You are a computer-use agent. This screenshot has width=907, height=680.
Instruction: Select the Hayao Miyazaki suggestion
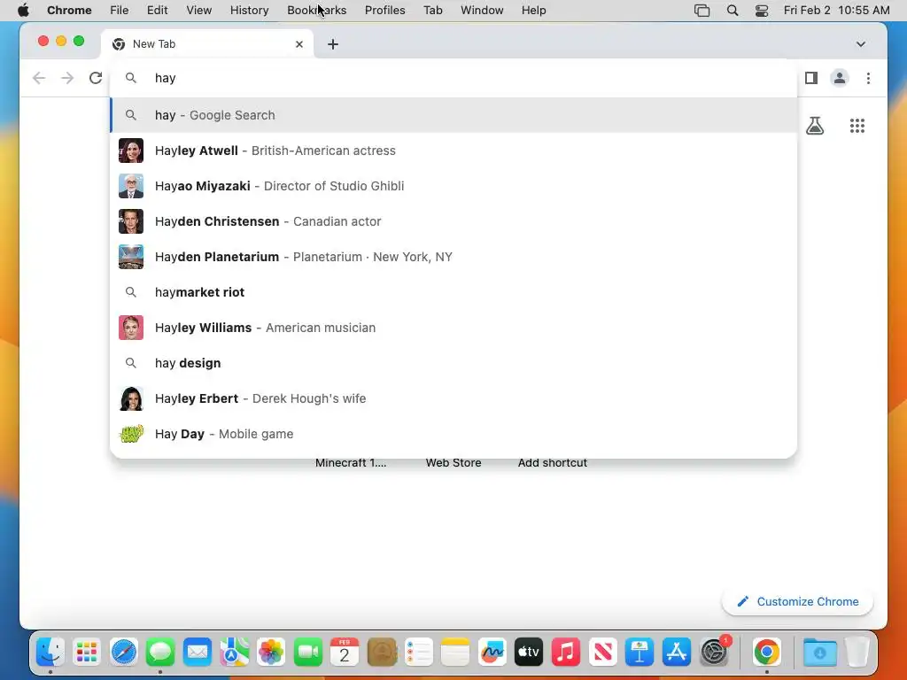click(x=453, y=186)
